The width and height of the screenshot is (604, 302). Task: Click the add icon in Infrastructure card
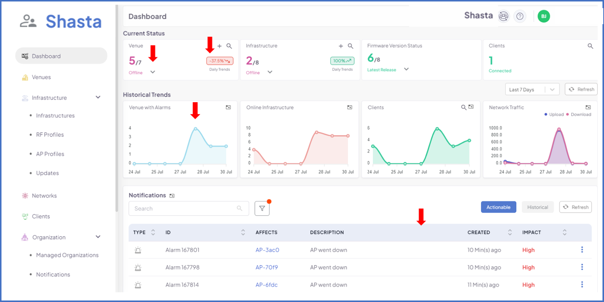click(x=341, y=46)
